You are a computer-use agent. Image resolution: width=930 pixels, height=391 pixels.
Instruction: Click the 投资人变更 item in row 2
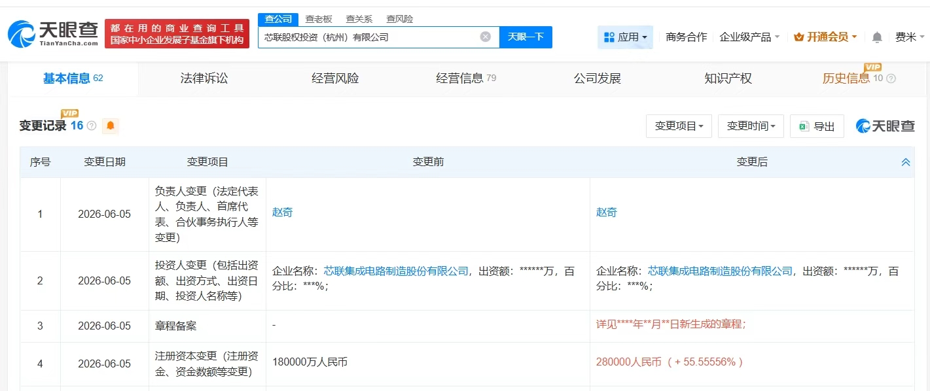pos(207,280)
